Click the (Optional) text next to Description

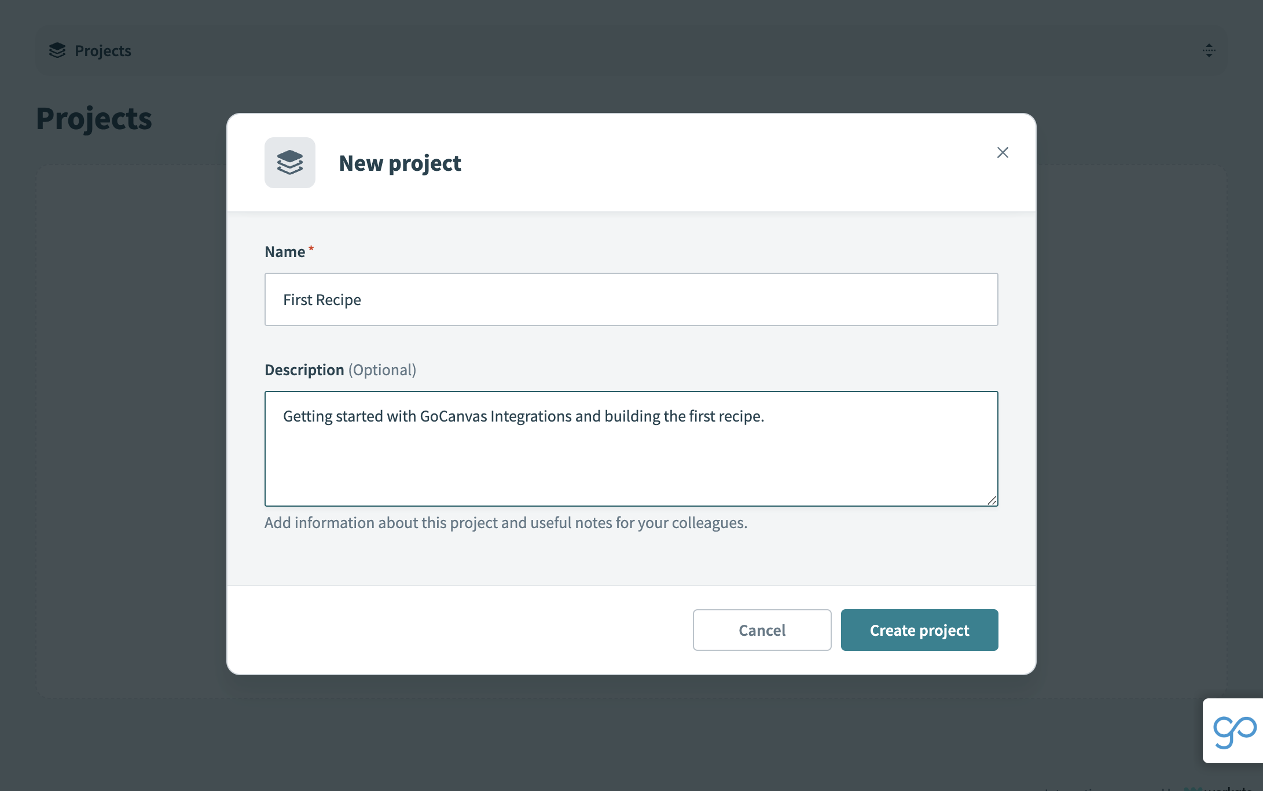(382, 369)
